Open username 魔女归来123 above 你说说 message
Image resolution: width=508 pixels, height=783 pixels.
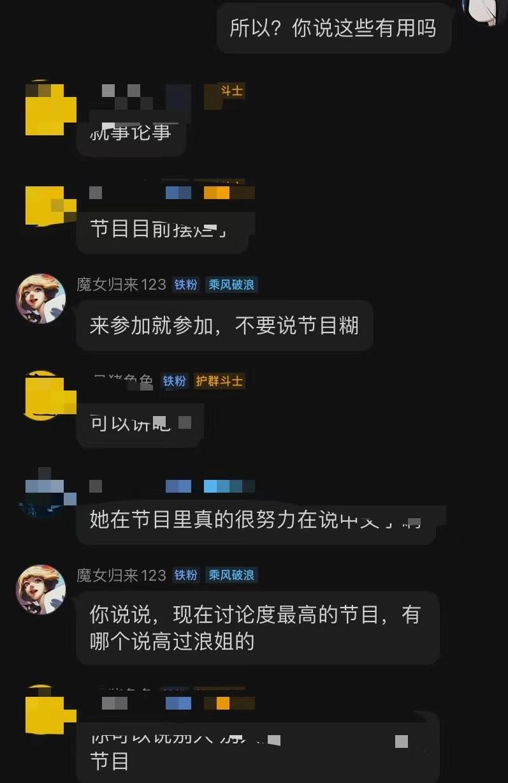[121, 575]
